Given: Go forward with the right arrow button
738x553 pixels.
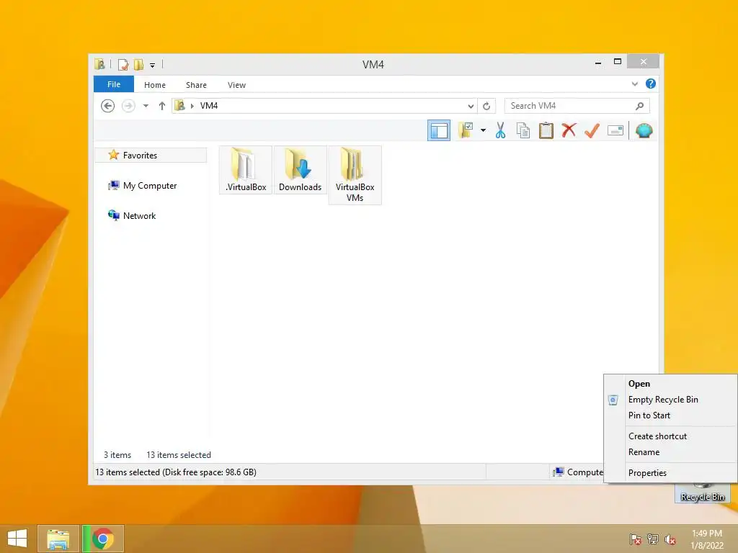Looking at the screenshot, I should [128, 106].
